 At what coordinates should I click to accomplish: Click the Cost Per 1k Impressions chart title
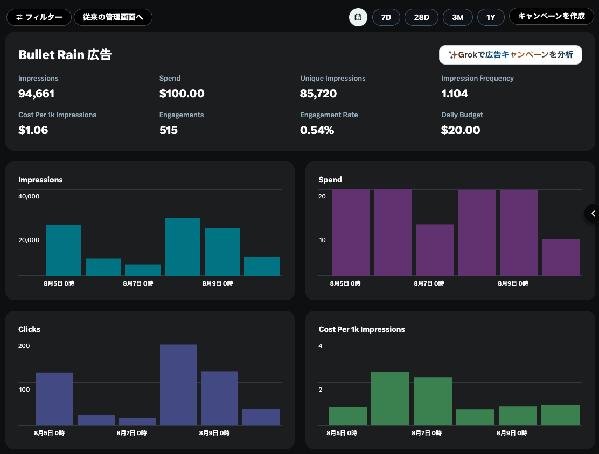[362, 329]
